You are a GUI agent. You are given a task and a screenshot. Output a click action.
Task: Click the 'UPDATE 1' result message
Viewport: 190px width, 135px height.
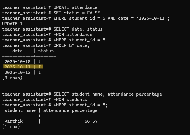point(12,24)
